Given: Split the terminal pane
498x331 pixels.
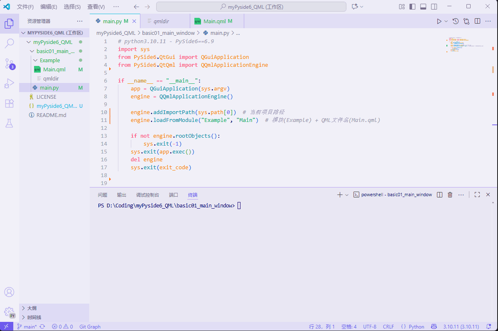Looking at the screenshot, I should tap(439, 195).
